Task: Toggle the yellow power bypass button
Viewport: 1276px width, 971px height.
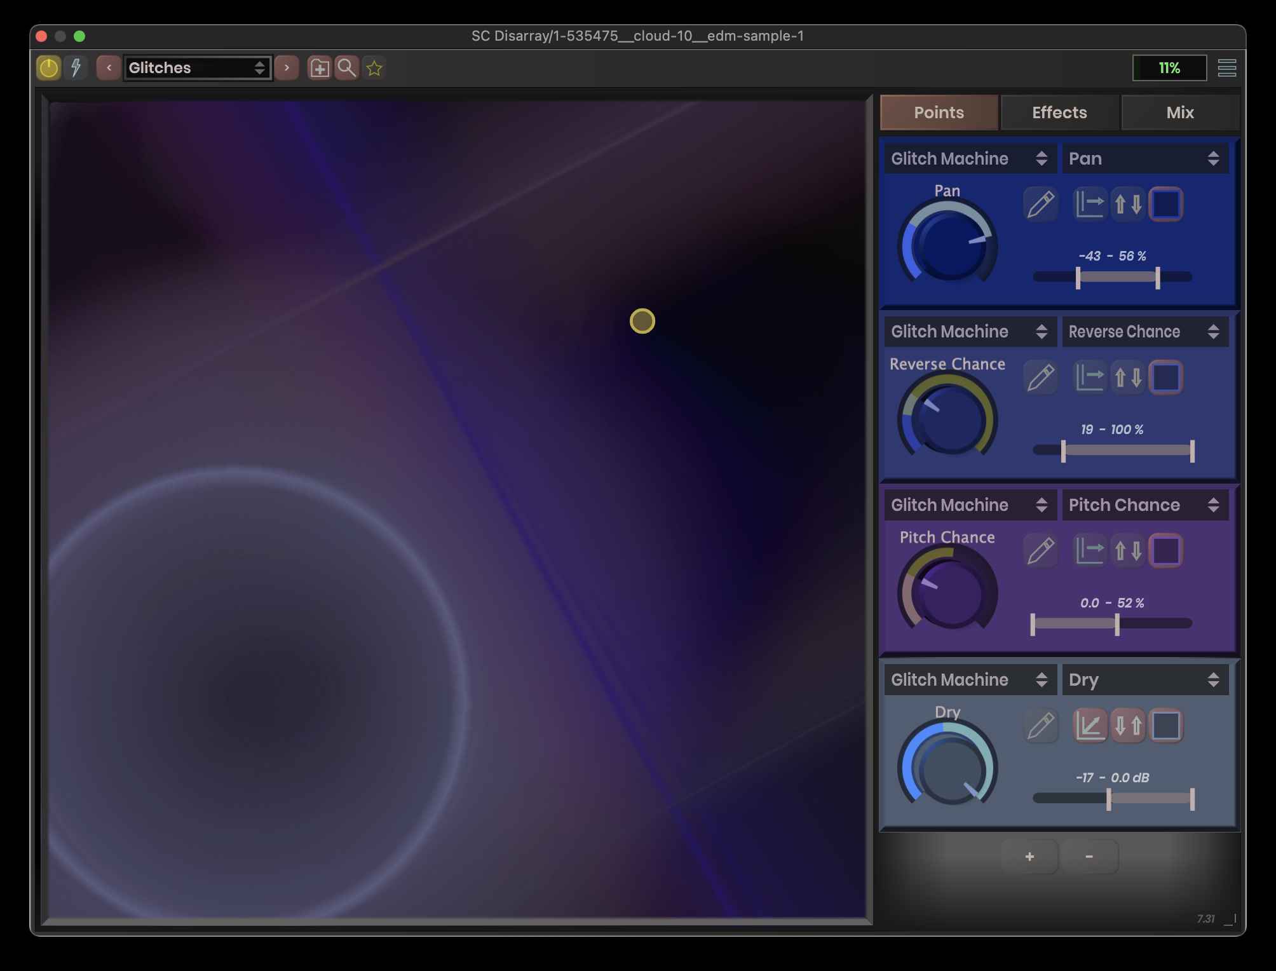Action: tap(49, 67)
